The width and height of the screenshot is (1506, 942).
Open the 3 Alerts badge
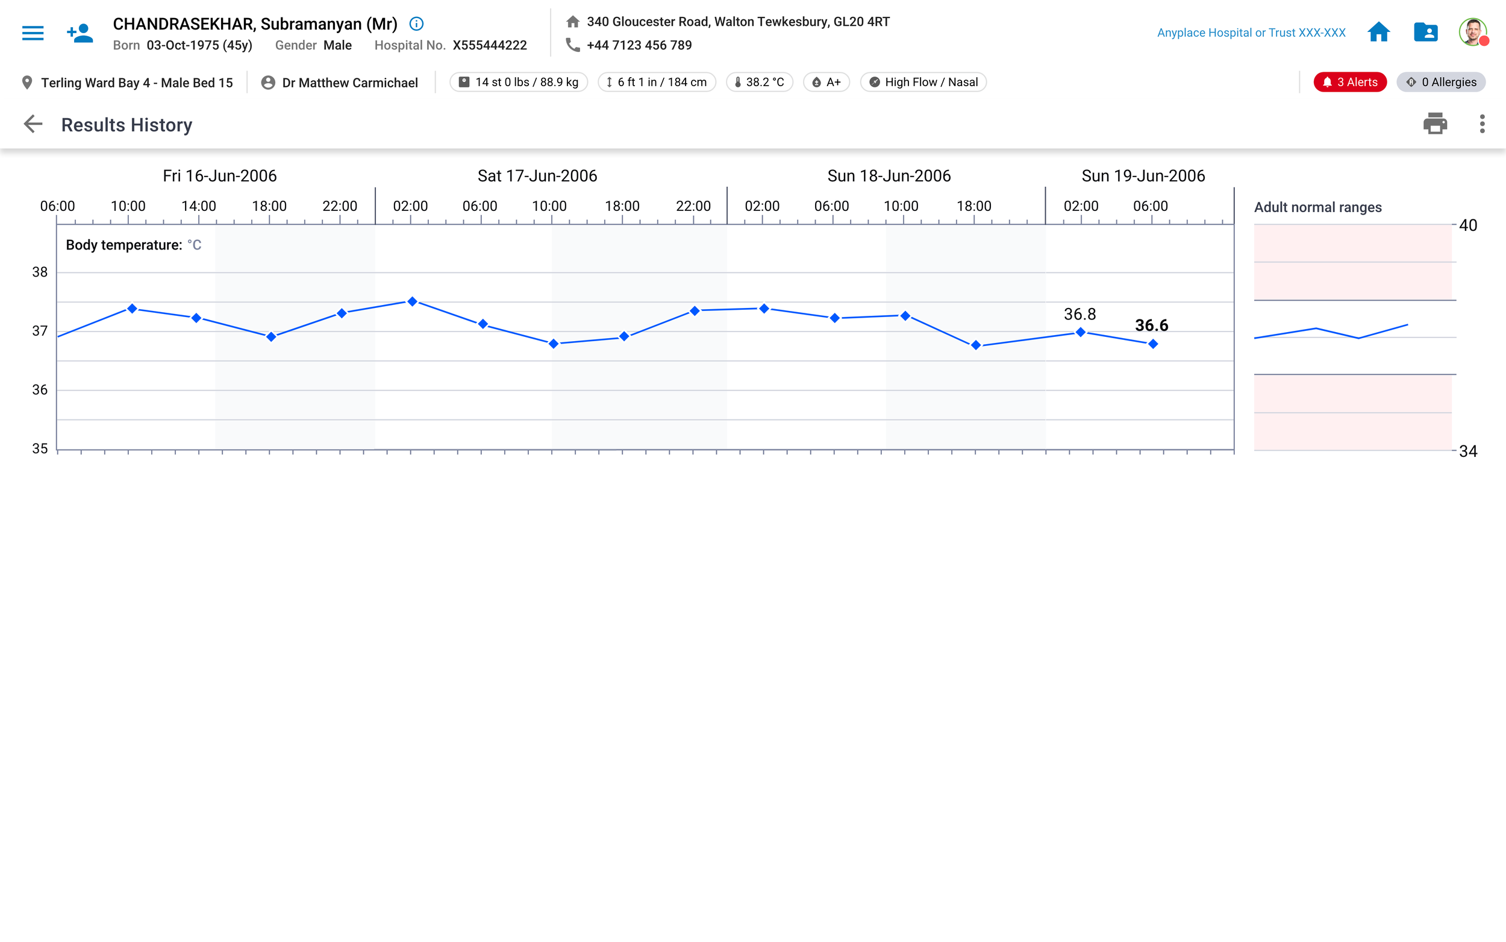tap(1349, 82)
